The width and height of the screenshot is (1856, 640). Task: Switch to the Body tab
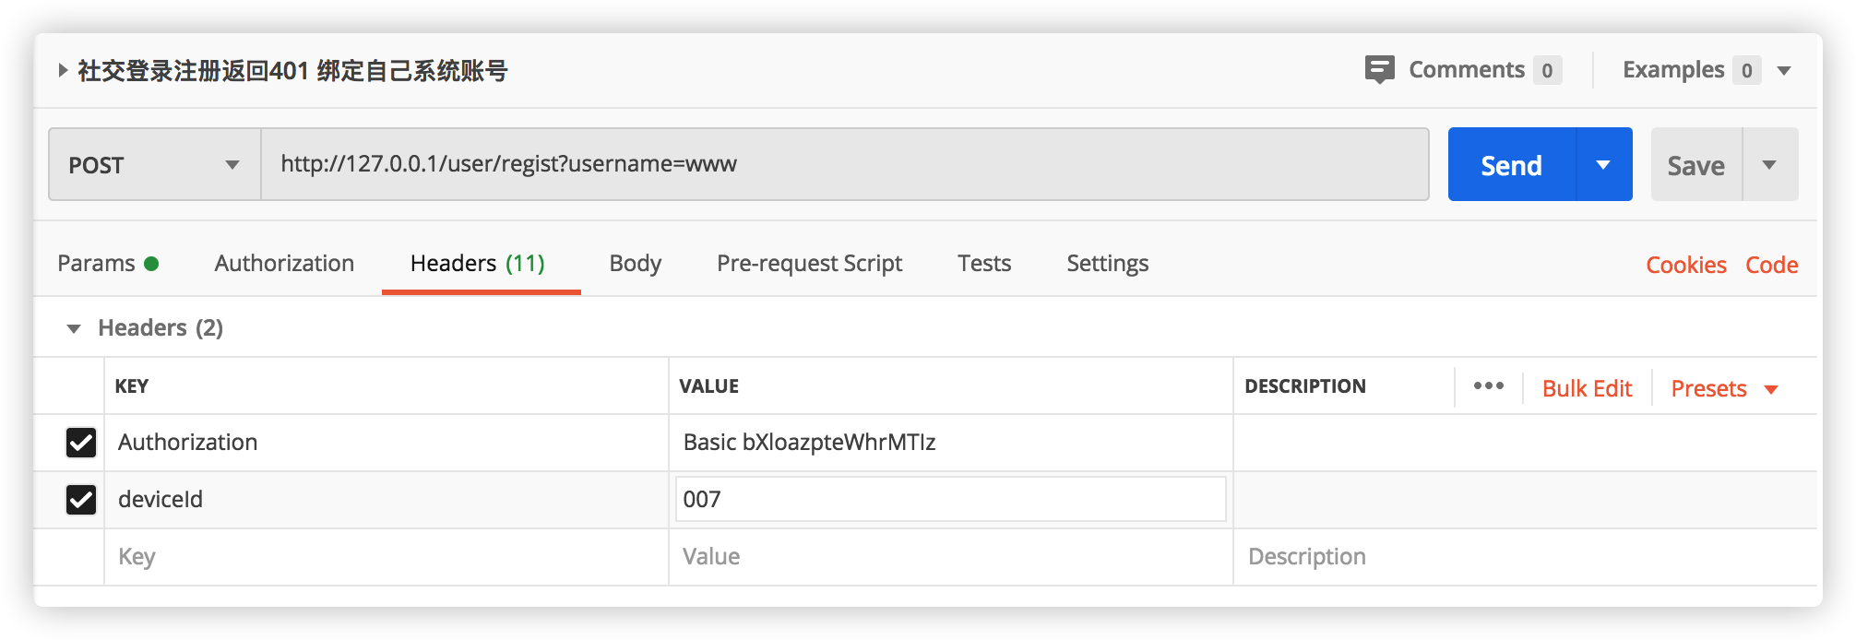pyautogui.click(x=635, y=264)
